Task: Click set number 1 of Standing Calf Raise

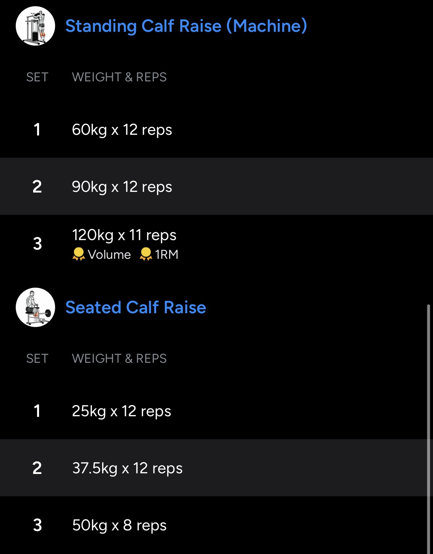Action: (37, 130)
